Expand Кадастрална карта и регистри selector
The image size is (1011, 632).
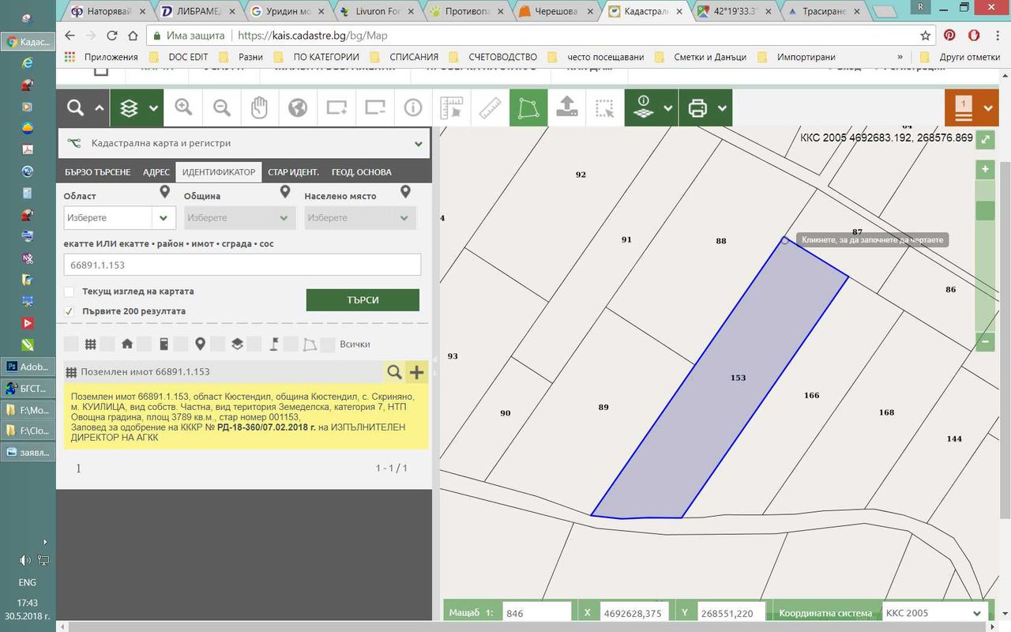click(245, 144)
